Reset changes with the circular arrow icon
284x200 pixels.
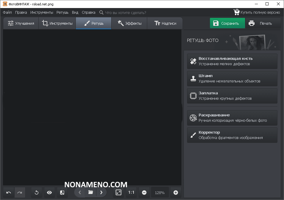point(37,193)
